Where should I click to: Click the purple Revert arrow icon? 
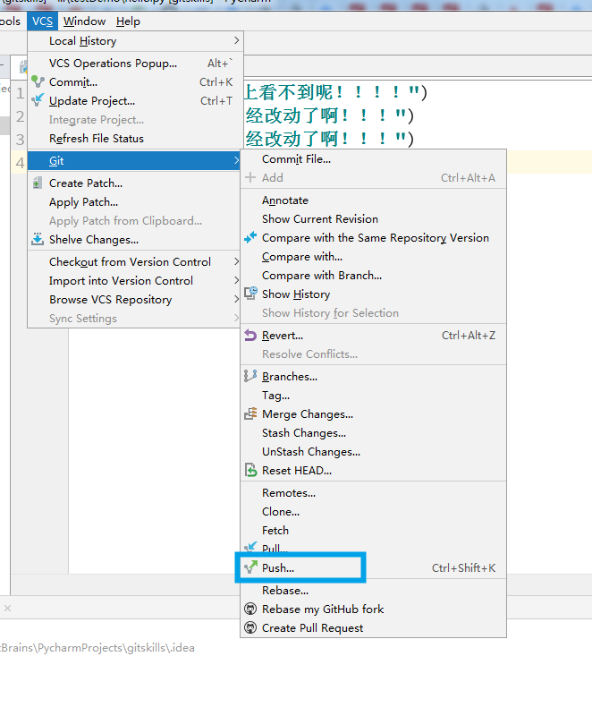coord(250,335)
